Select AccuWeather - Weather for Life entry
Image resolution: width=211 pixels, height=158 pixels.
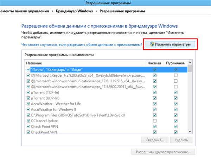[56, 104]
